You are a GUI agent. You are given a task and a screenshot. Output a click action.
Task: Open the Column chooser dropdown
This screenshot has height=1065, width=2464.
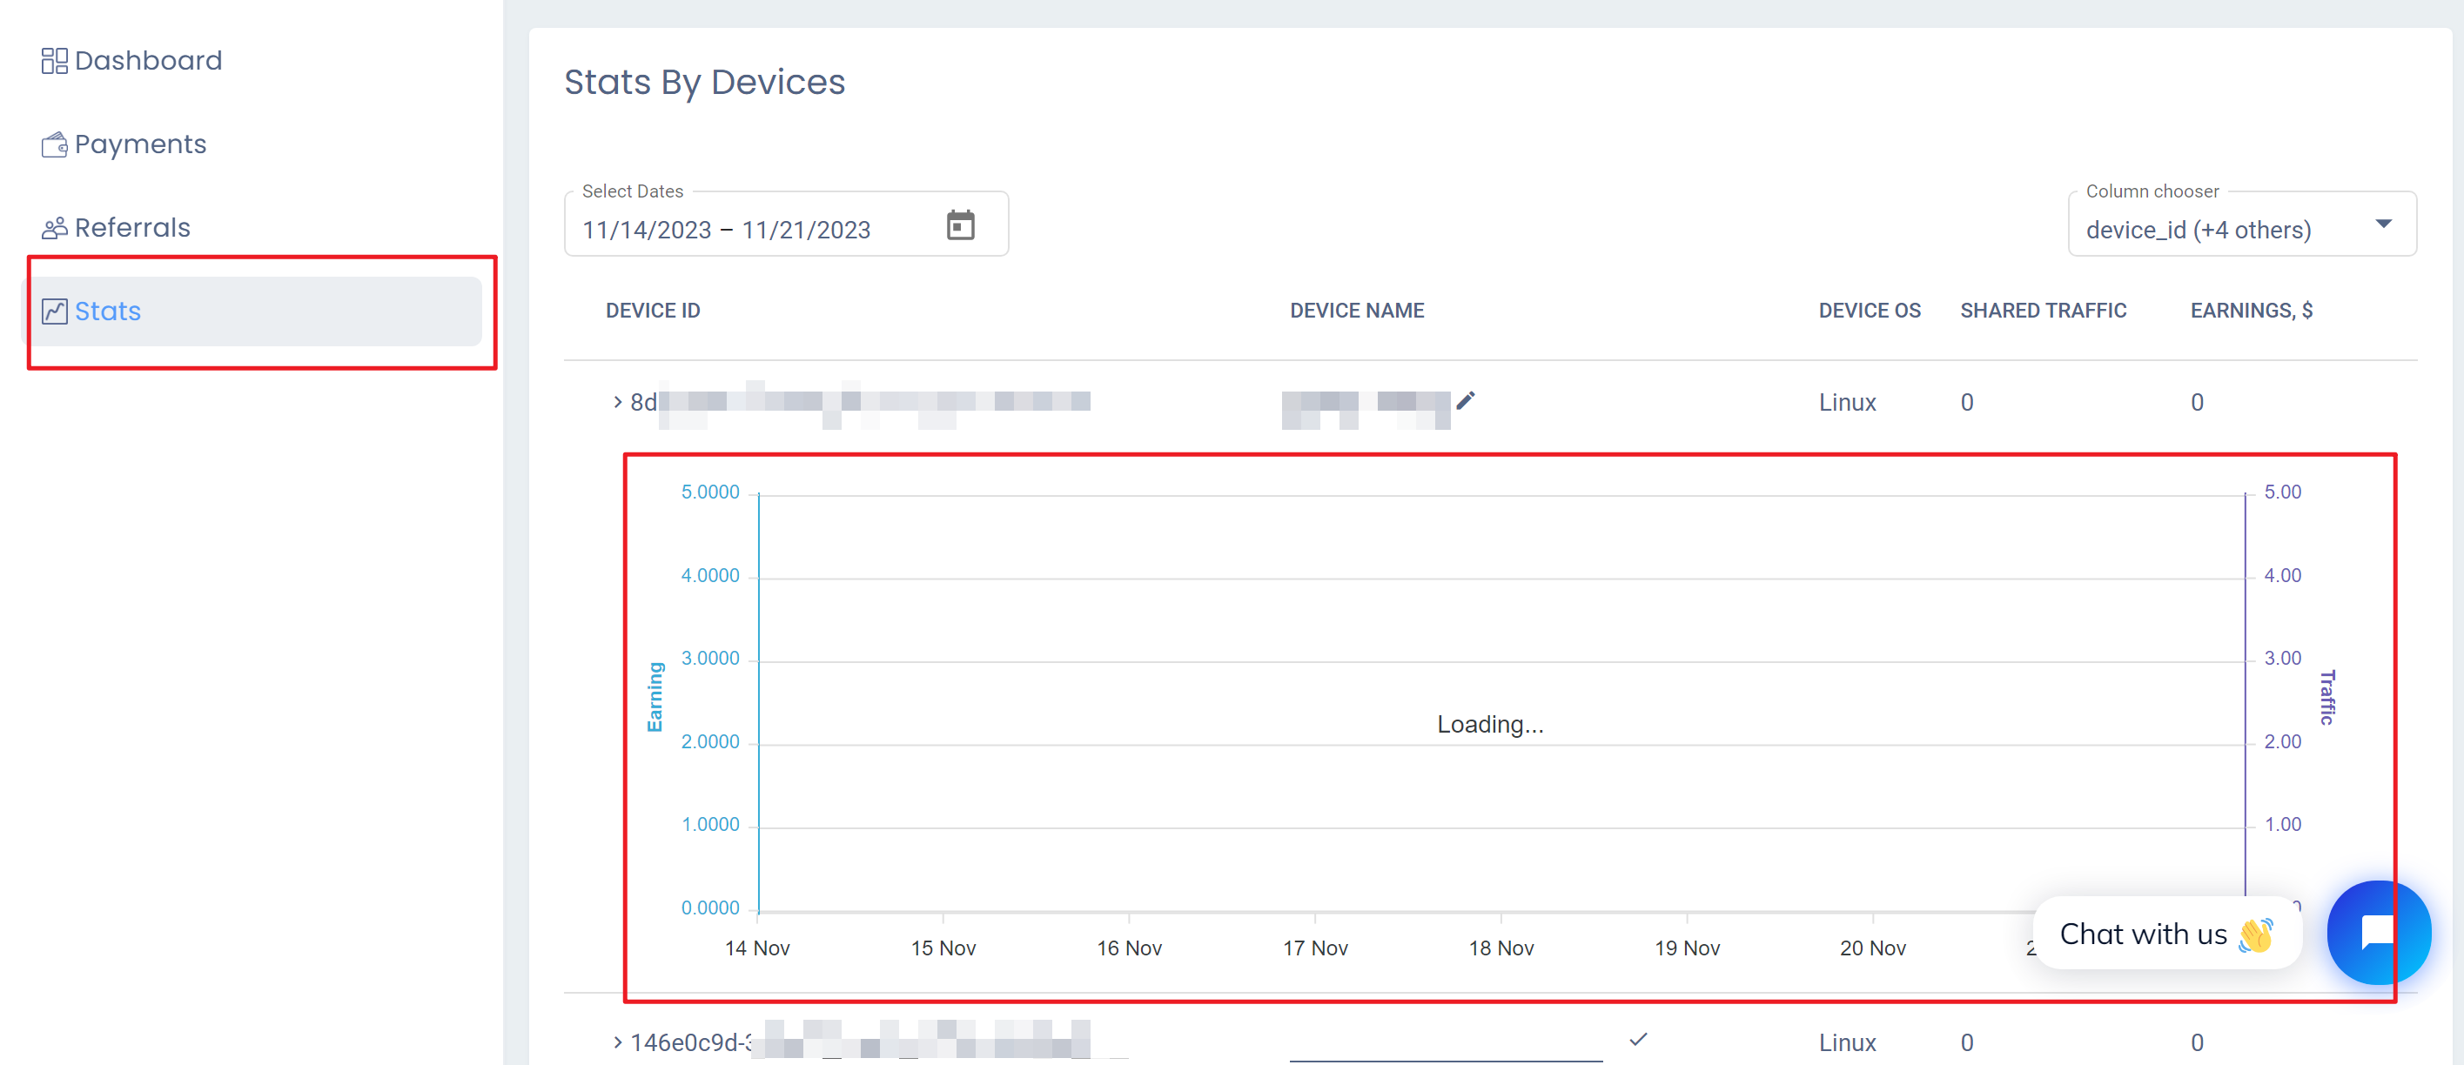[2242, 224]
